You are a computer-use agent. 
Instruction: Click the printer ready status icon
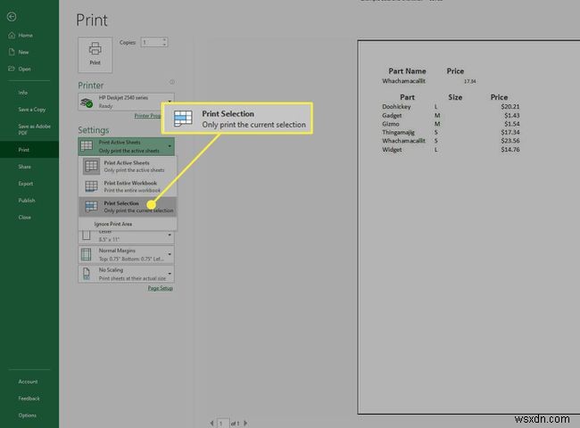87,103
